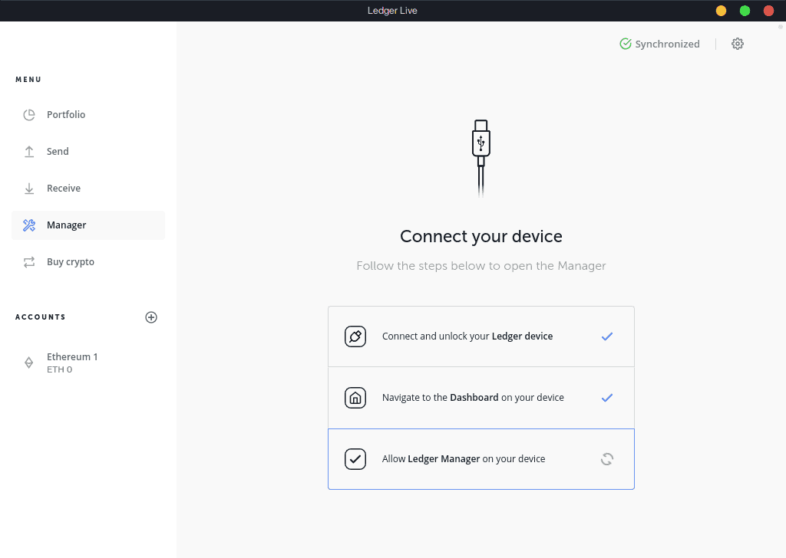Open settings via the gear icon
The height and width of the screenshot is (558, 786).
pyautogui.click(x=738, y=44)
